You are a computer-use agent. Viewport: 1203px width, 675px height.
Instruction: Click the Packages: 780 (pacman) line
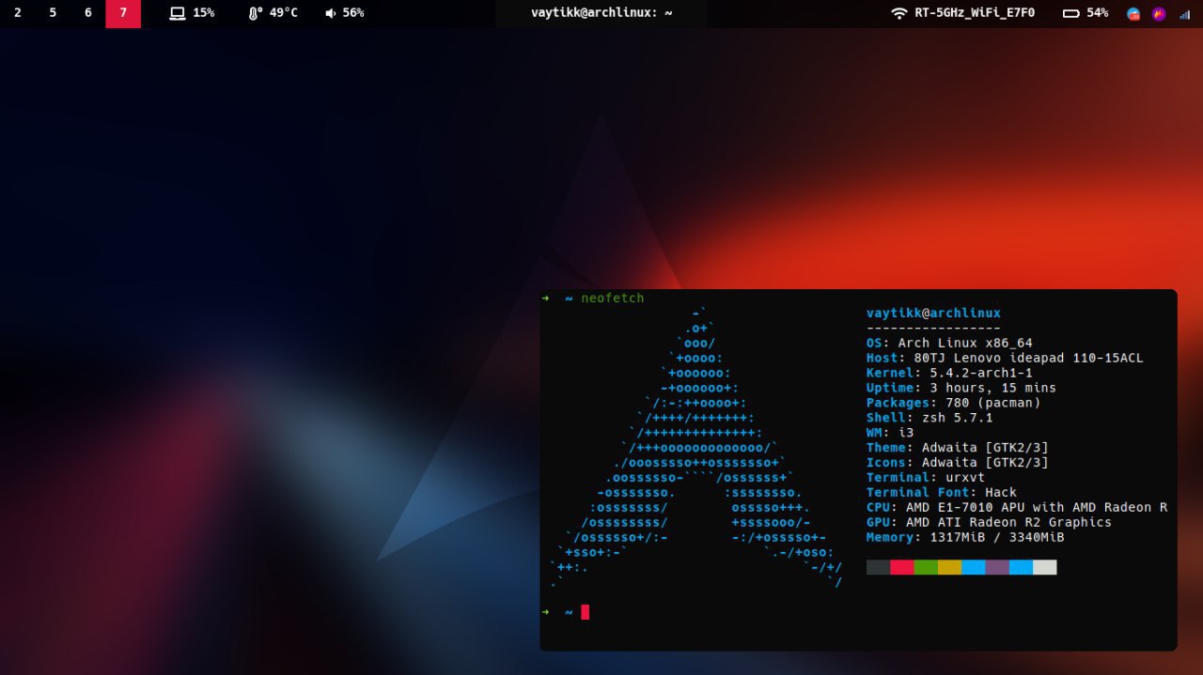pos(954,403)
